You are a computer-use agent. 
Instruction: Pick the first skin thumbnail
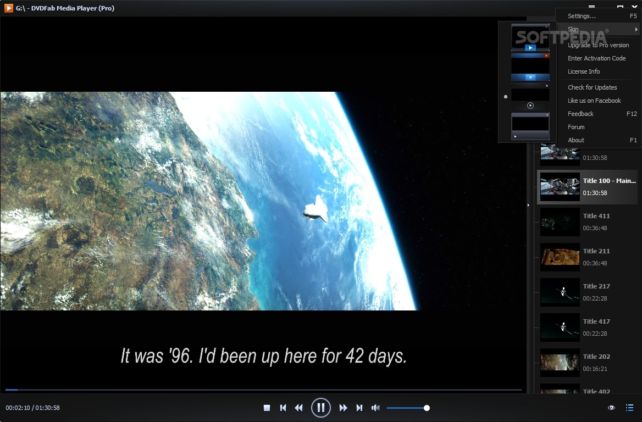point(530,37)
